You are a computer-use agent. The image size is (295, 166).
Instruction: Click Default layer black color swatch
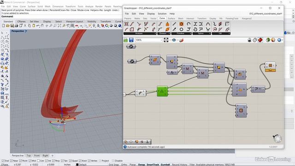[77, 165]
